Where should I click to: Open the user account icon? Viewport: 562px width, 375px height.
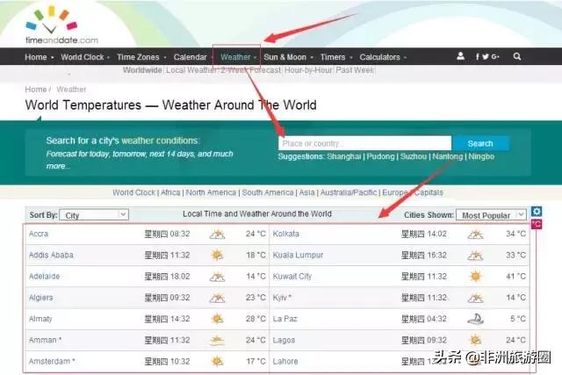click(x=460, y=56)
